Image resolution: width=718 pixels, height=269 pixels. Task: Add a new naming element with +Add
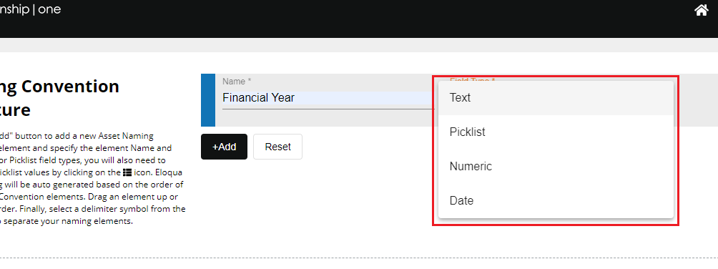224,147
